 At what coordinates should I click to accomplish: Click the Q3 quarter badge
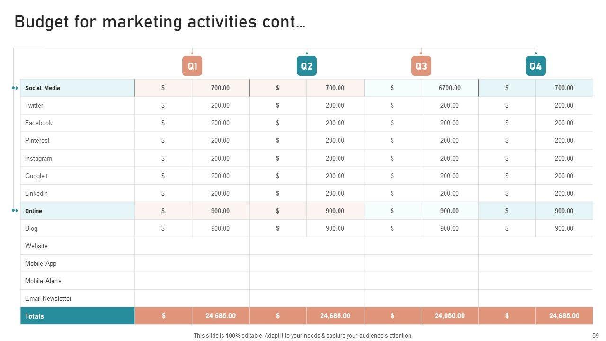coord(421,66)
